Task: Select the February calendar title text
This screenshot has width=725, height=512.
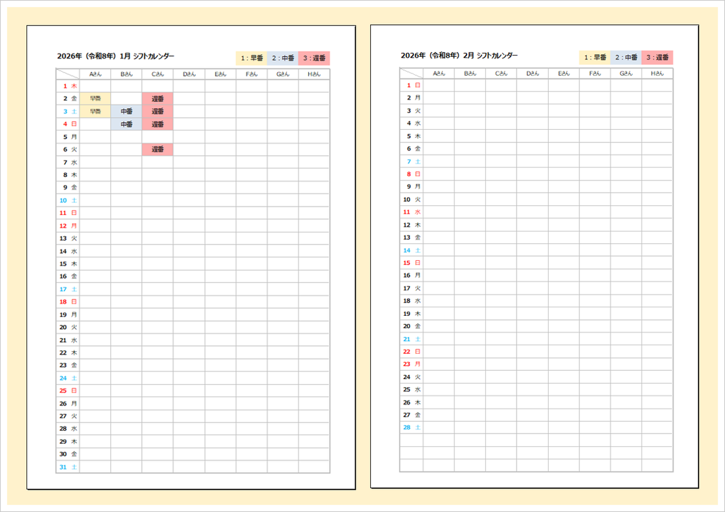Action: [459, 56]
